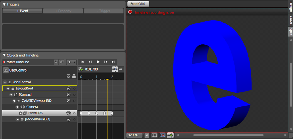The image size is (293, 139).
Task: Select the UserControl row in tree
Action: tap(39, 82)
